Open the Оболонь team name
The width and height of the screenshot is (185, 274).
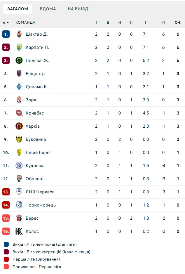[x=35, y=179]
